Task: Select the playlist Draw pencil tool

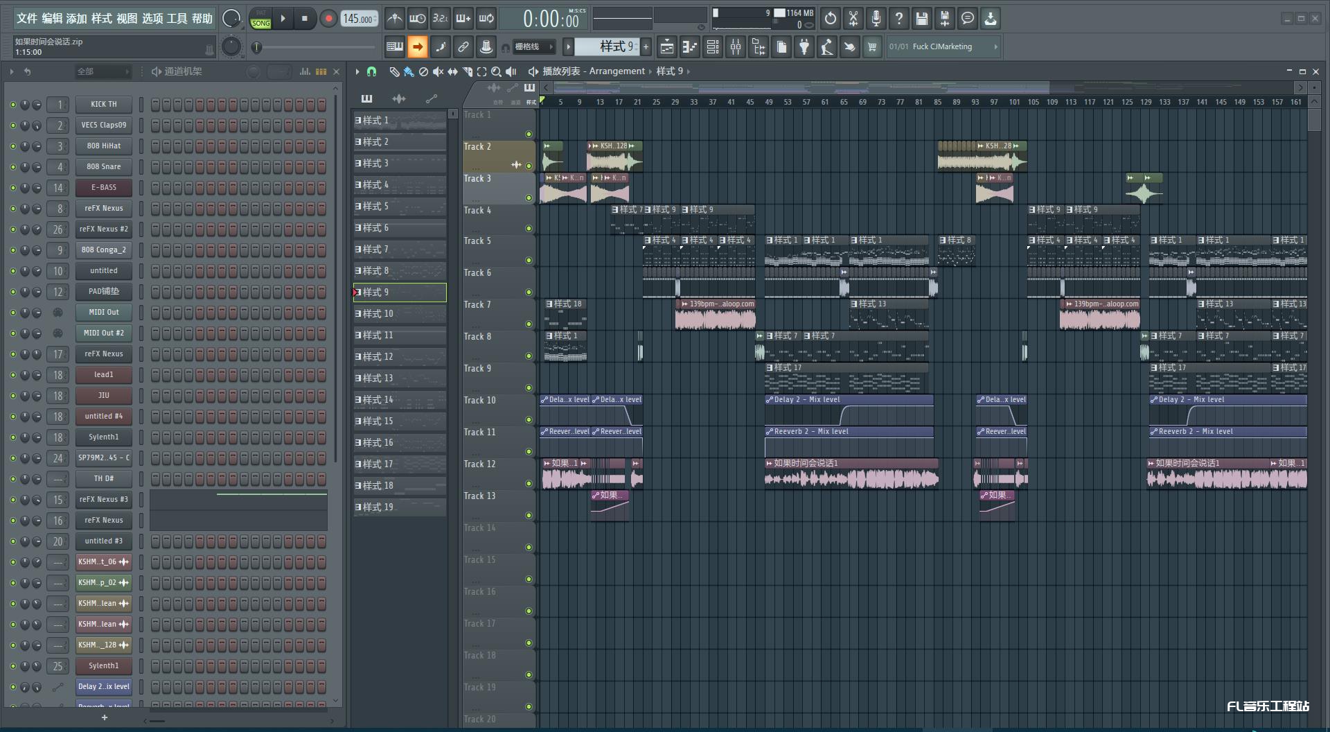Action: pyautogui.click(x=394, y=71)
